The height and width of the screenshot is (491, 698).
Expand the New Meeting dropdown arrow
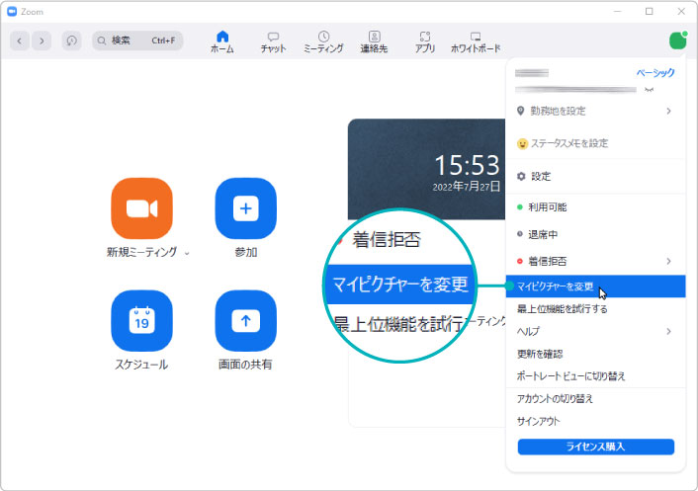tap(187, 253)
